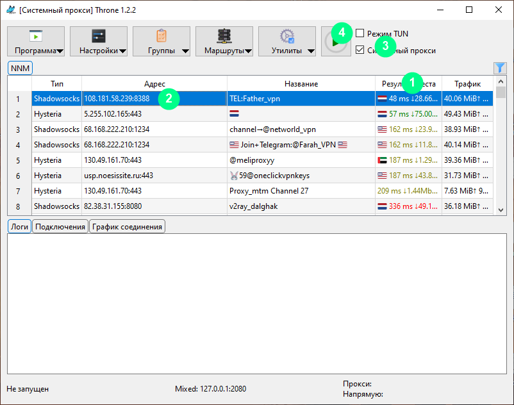Select the Join+Telegram:@Farah_VPN entry
Image resolution: width=514 pixels, height=405 pixels.
(x=288, y=145)
